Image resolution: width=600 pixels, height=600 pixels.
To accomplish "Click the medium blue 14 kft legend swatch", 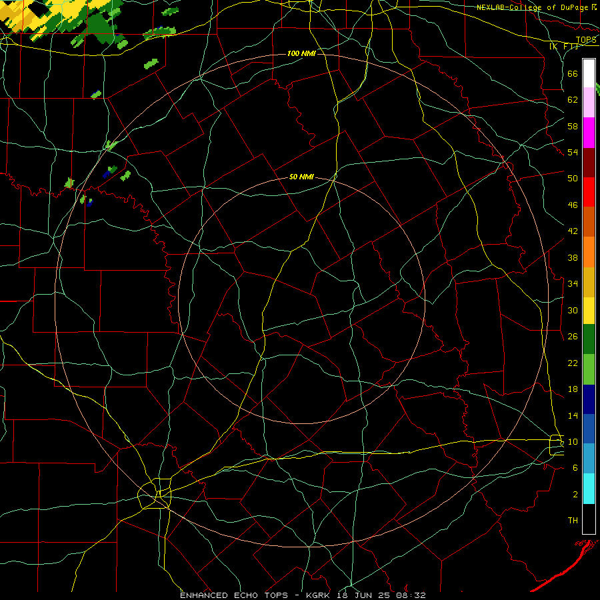I will (x=589, y=429).
